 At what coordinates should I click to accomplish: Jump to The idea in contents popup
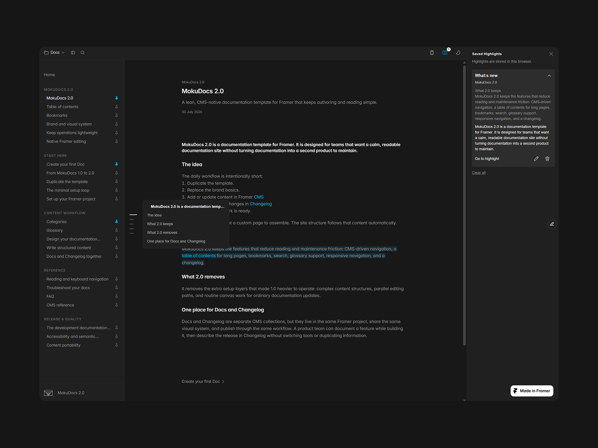coord(154,215)
